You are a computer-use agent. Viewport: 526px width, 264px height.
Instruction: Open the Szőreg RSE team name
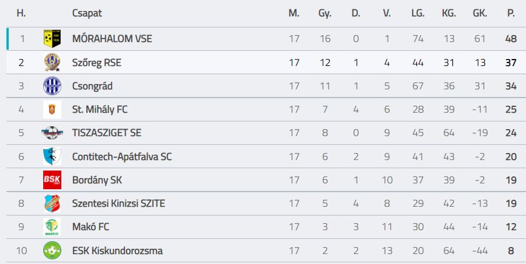coord(97,62)
